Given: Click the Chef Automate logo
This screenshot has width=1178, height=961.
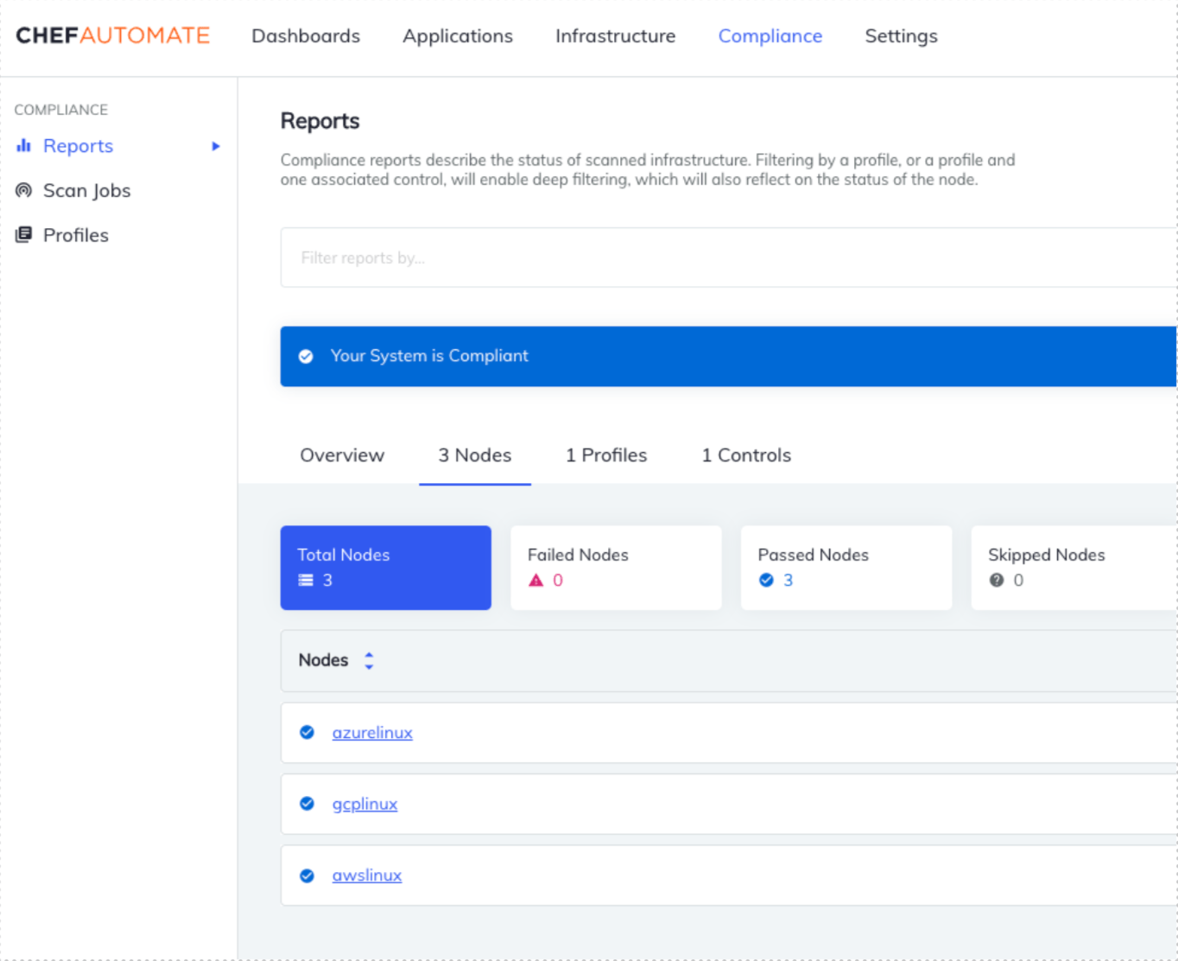Looking at the screenshot, I should (113, 35).
